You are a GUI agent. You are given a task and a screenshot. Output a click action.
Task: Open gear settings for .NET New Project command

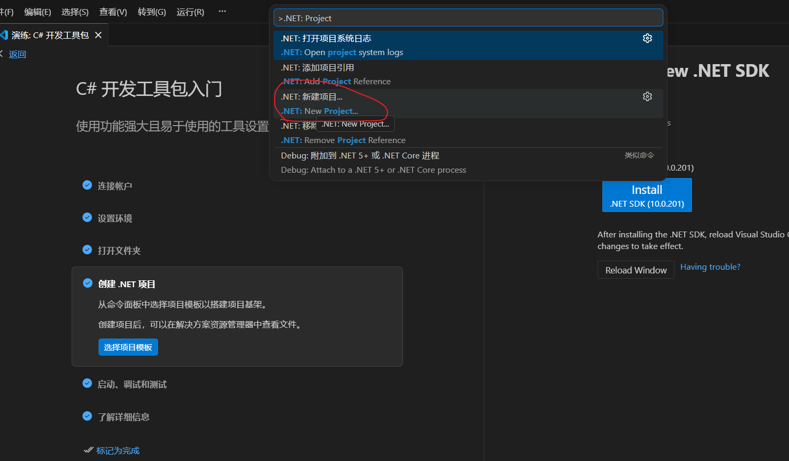[x=647, y=96]
